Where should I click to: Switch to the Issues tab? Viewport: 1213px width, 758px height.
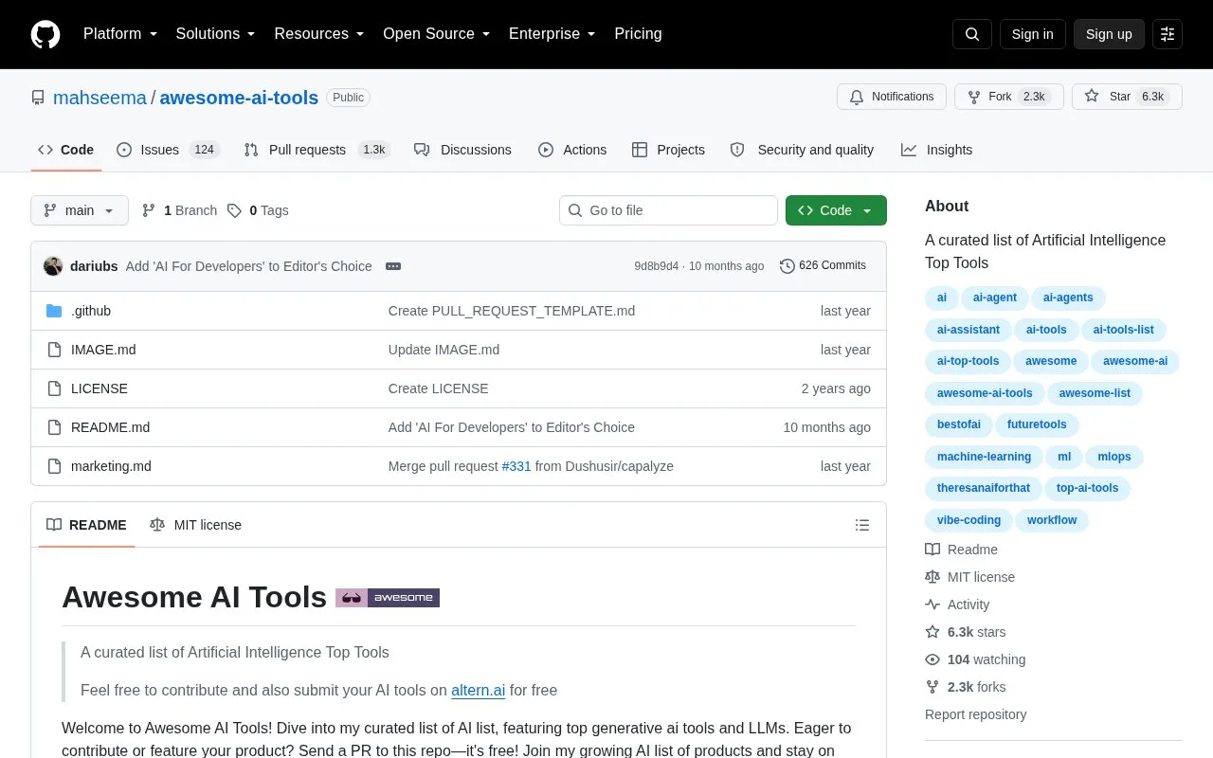tap(168, 150)
